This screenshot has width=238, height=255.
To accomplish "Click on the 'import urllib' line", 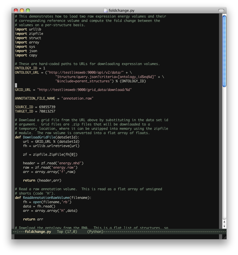I will coord(28,29).
